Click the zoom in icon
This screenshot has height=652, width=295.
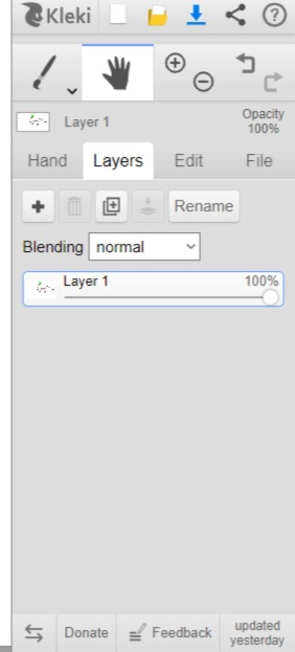click(175, 63)
